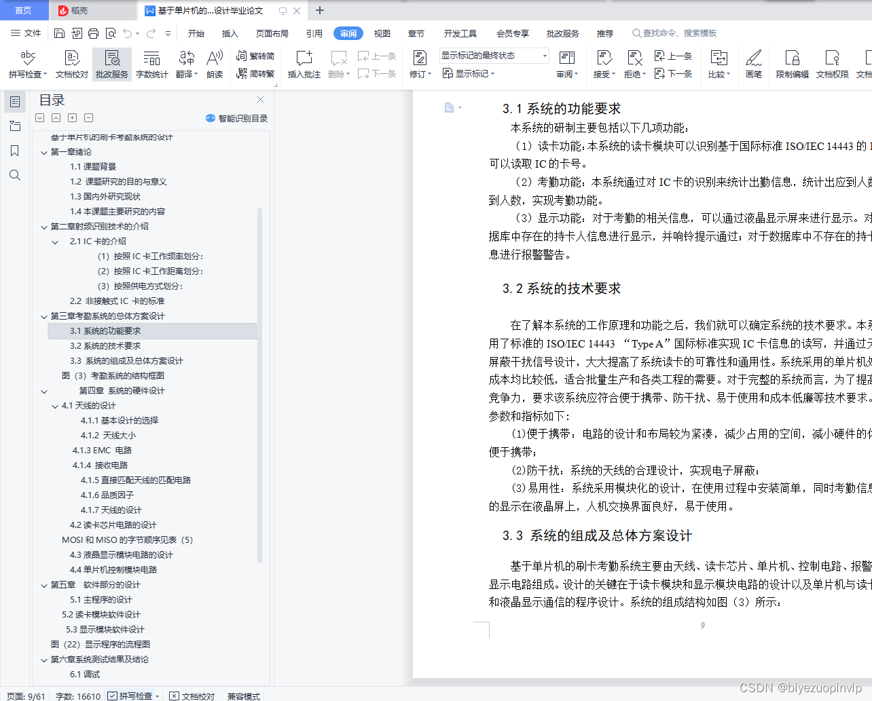Convert traditional to simplified with 繁转简
This screenshot has width=872, height=701.
(x=255, y=56)
